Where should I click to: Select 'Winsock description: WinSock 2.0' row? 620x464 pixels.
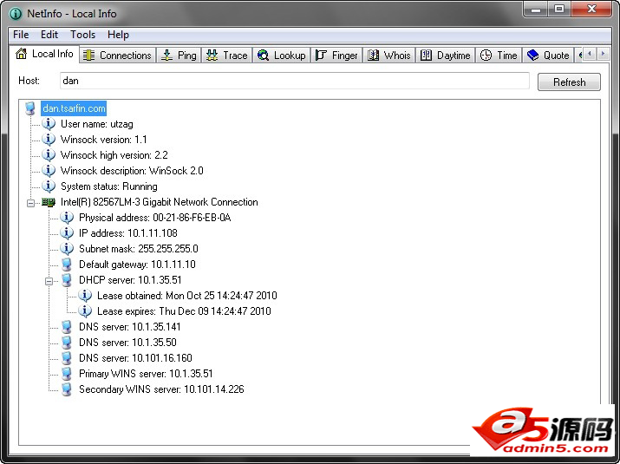132,171
